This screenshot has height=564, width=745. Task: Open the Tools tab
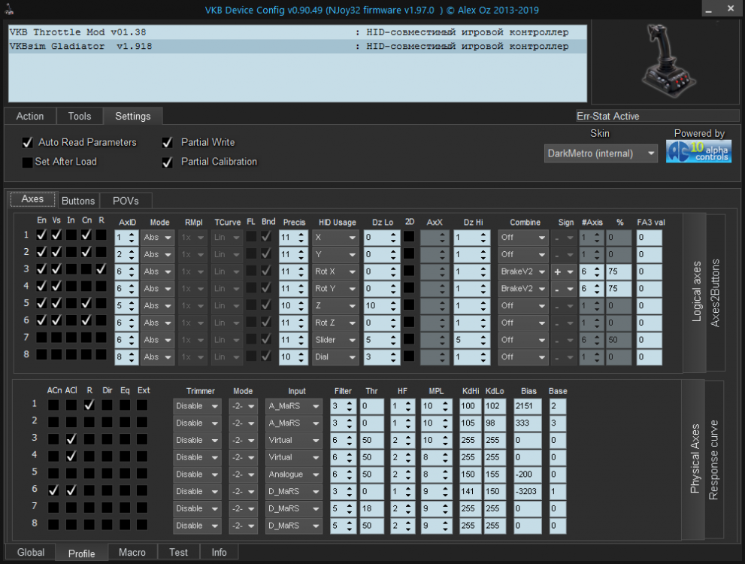point(79,116)
